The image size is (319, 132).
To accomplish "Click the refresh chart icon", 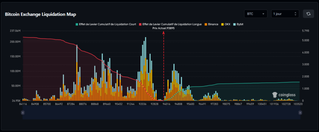I will (308, 14).
